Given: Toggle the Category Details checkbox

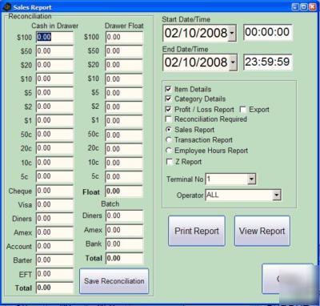Looking at the screenshot, I should 168,99.
